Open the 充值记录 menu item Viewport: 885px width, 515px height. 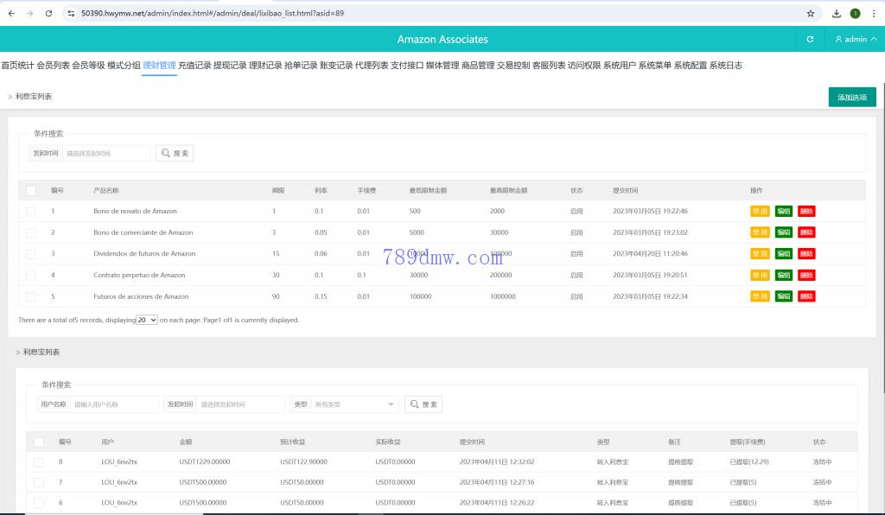click(194, 65)
